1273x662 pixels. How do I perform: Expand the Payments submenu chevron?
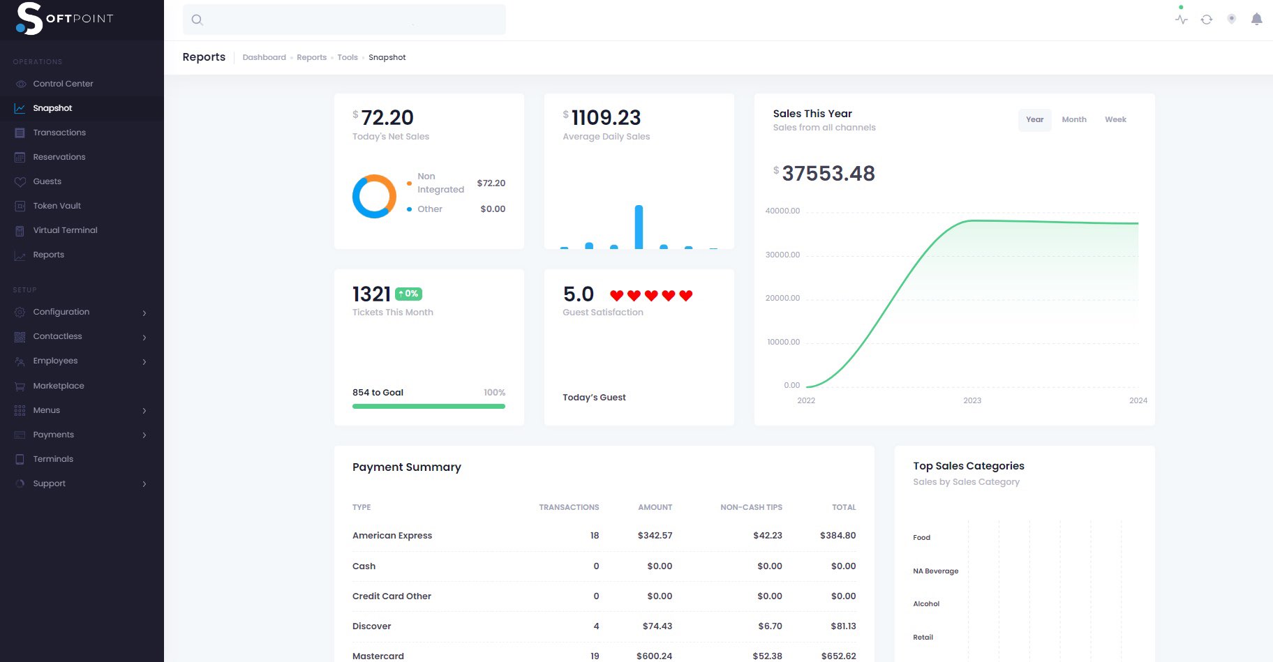click(144, 435)
